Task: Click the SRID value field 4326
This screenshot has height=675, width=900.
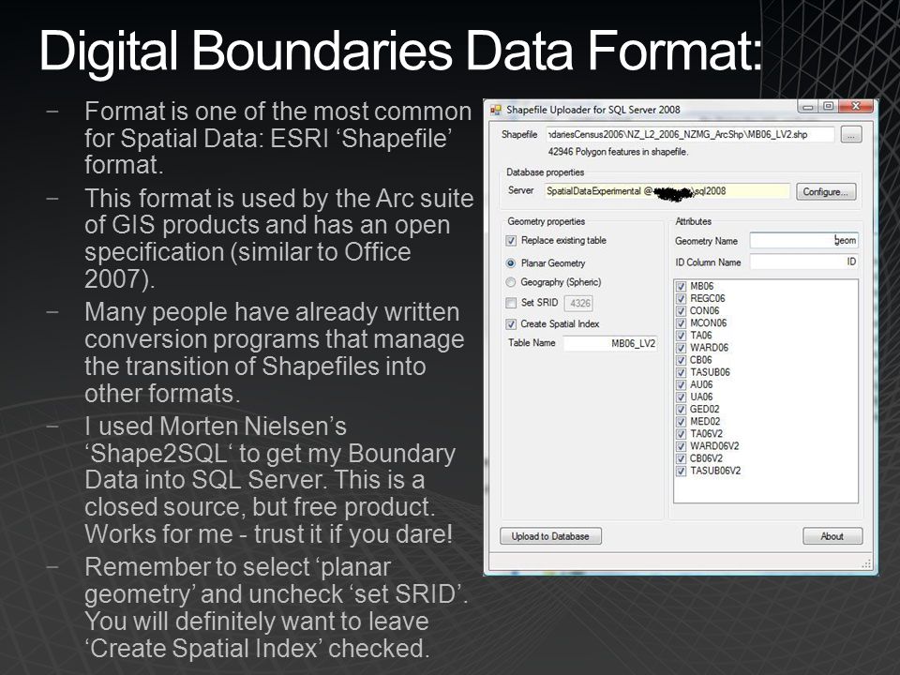Action: 578,303
